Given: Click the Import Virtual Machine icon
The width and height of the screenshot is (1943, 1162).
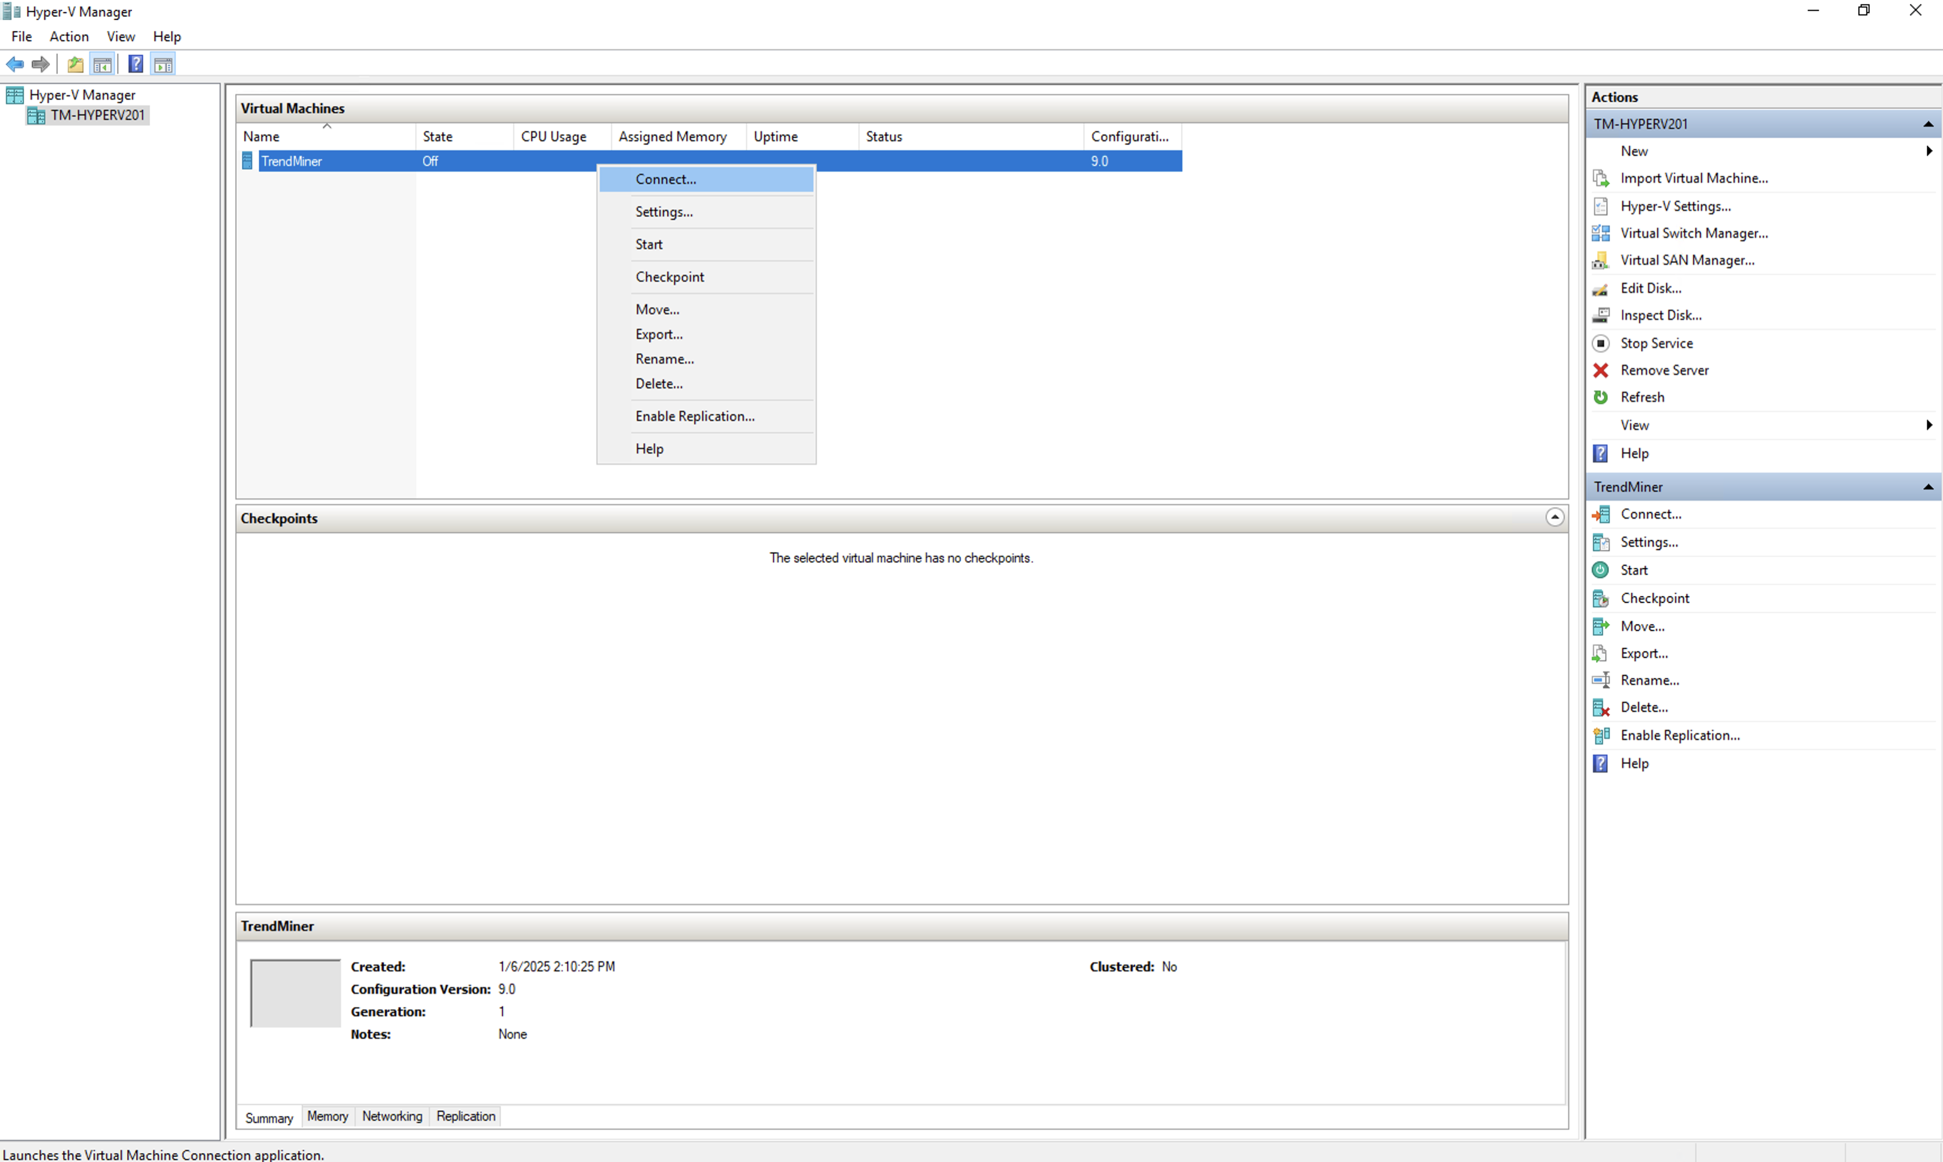Looking at the screenshot, I should (x=1601, y=178).
